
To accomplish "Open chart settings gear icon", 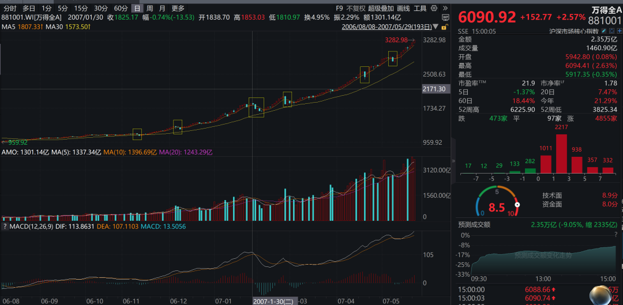I will coord(433,8).
